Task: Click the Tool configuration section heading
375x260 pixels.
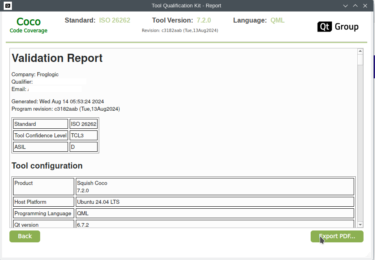Action: [x=47, y=166]
